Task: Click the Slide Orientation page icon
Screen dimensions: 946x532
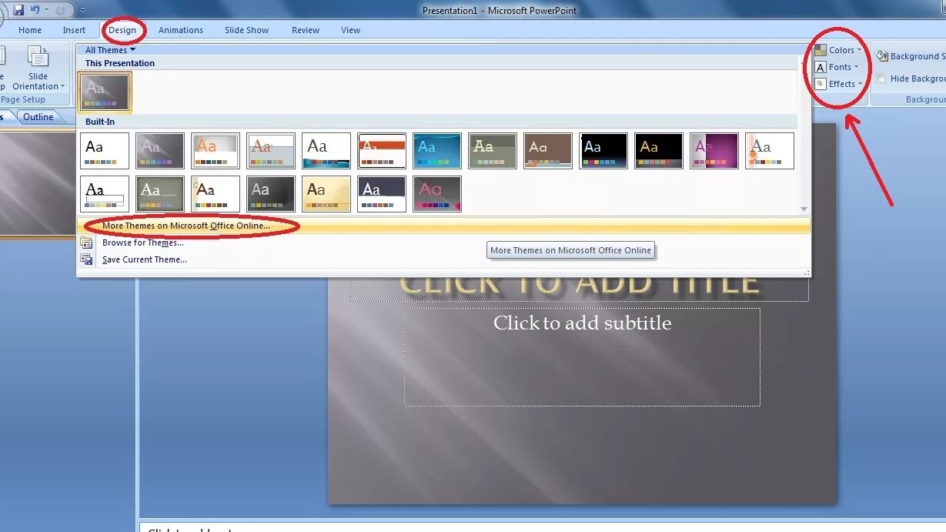Action: click(x=38, y=58)
